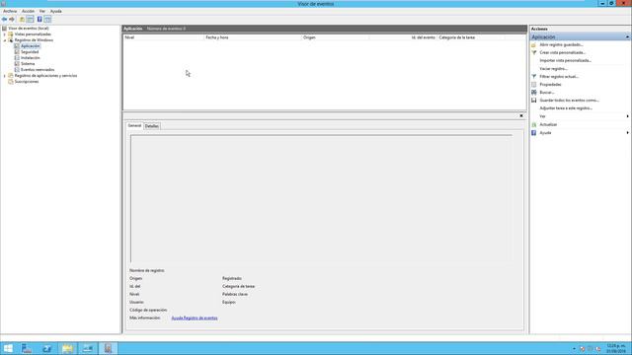The width and height of the screenshot is (632, 355).
Task: Close the preview pane with X button
Action: 521,116
